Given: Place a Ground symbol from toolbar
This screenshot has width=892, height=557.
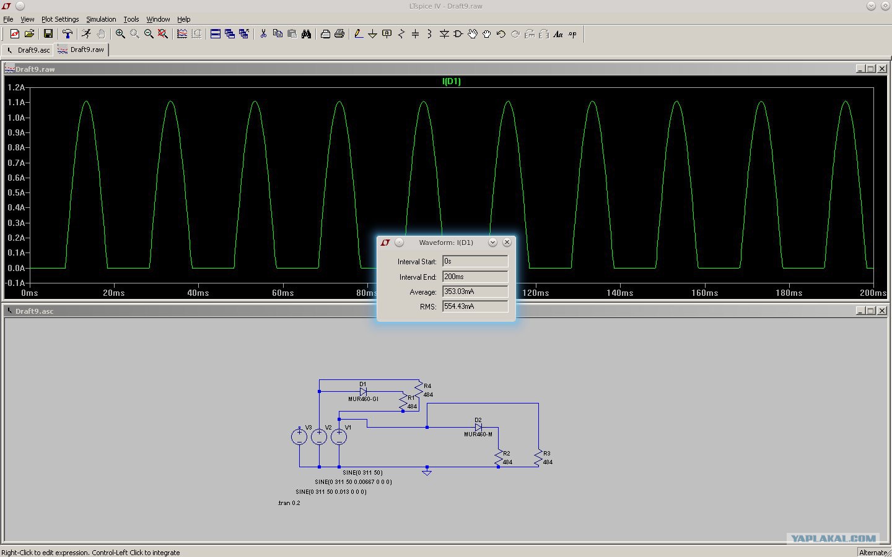Looking at the screenshot, I should click(x=372, y=34).
